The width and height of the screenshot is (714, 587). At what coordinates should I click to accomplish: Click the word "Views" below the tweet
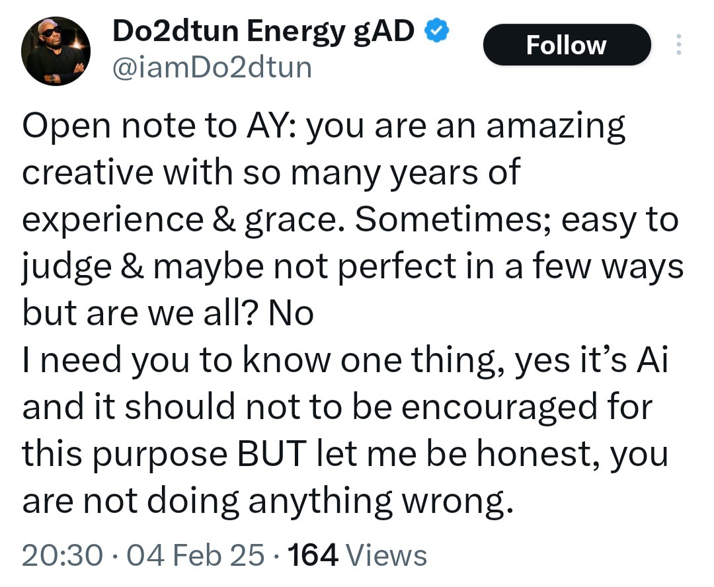click(x=387, y=555)
